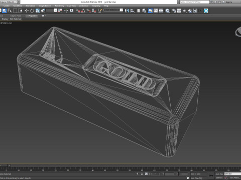
Task: Click the blue Autodesk 360 round icon
Action: point(206,10)
